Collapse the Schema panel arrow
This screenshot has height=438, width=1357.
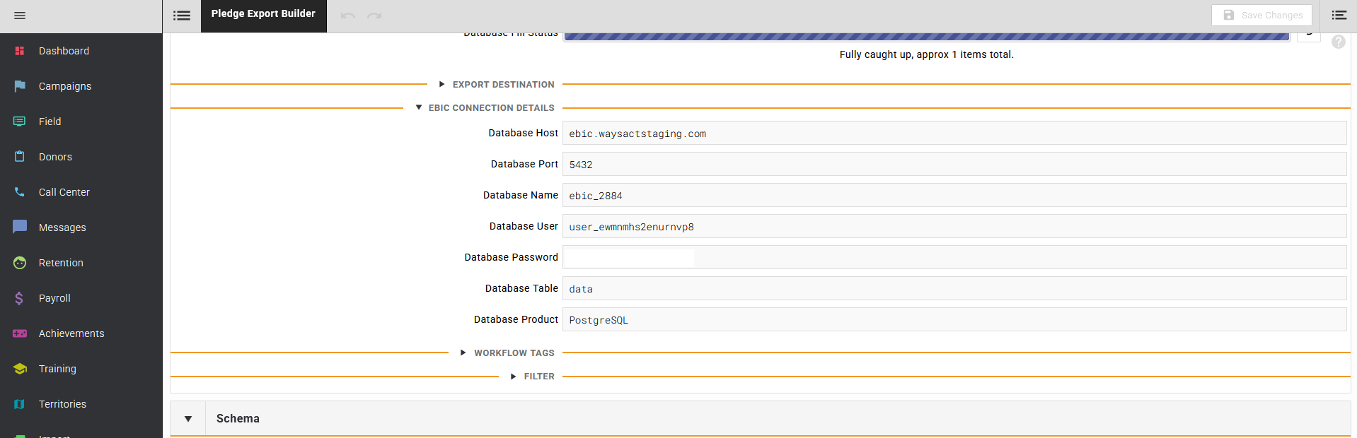click(x=188, y=419)
